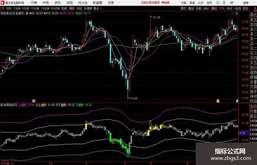This screenshot has height=165, width=257.
Task: Switch to the 1分钟 period tab
Action: click(x=17, y=8)
